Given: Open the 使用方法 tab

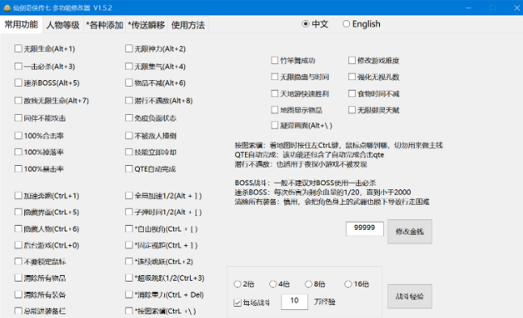Looking at the screenshot, I should 188,25.
